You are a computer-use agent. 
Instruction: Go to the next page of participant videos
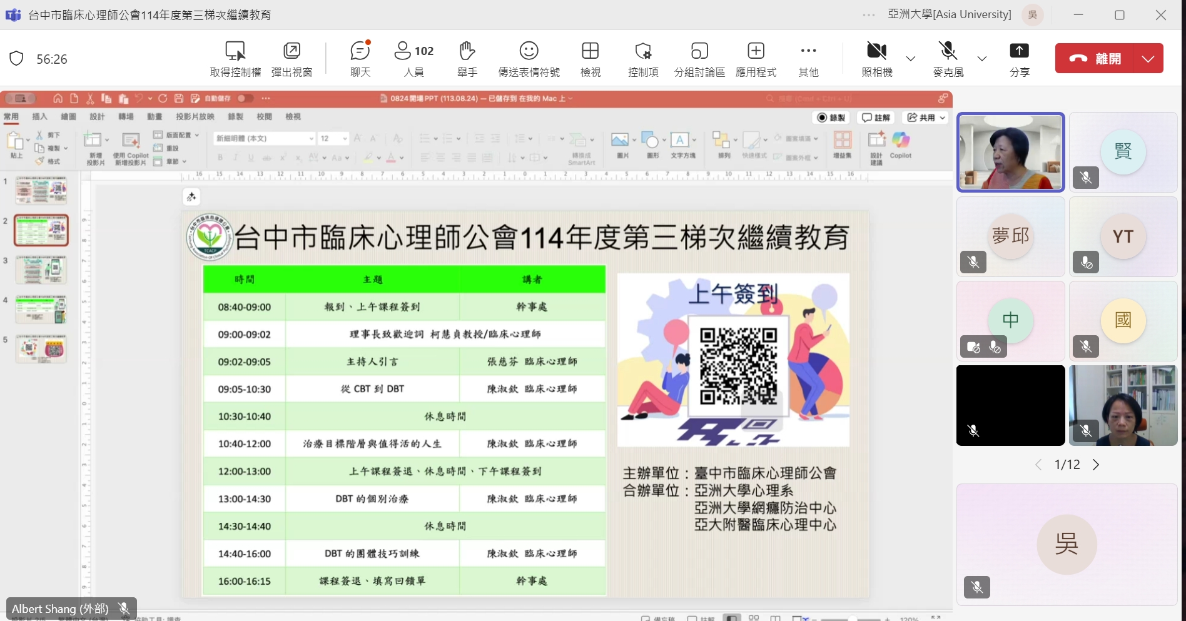pyautogui.click(x=1096, y=465)
